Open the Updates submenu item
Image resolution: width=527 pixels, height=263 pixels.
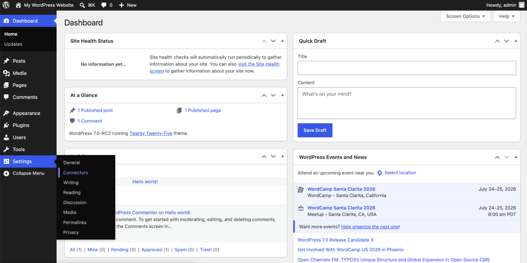click(13, 44)
